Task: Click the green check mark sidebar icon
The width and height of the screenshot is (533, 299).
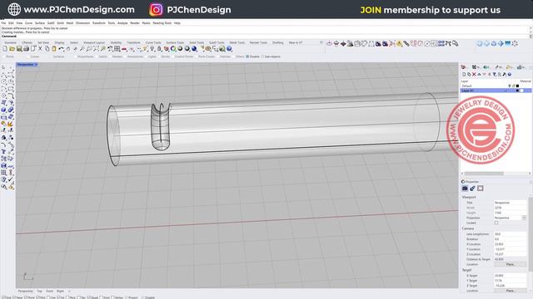Action: pyautogui.click(x=11, y=179)
